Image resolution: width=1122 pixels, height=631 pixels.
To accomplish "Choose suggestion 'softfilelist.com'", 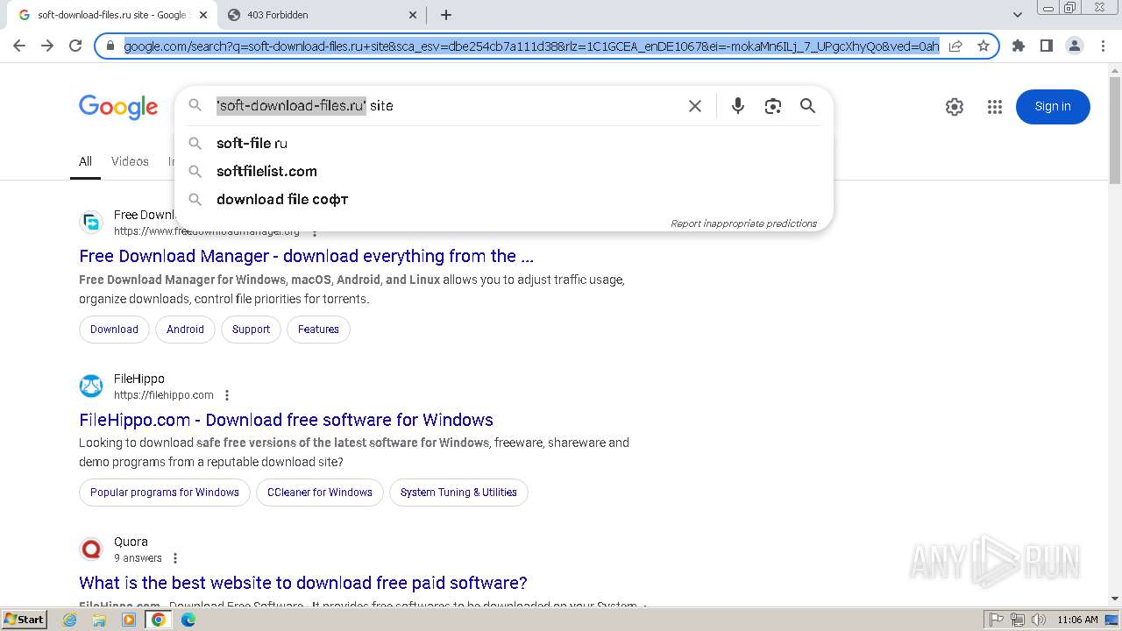I will pos(504,171).
